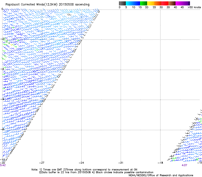Click the 'NOAA/NESDIS/Office of Research and Applications' credit
The width and height of the screenshot is (202, 177).
161,175
